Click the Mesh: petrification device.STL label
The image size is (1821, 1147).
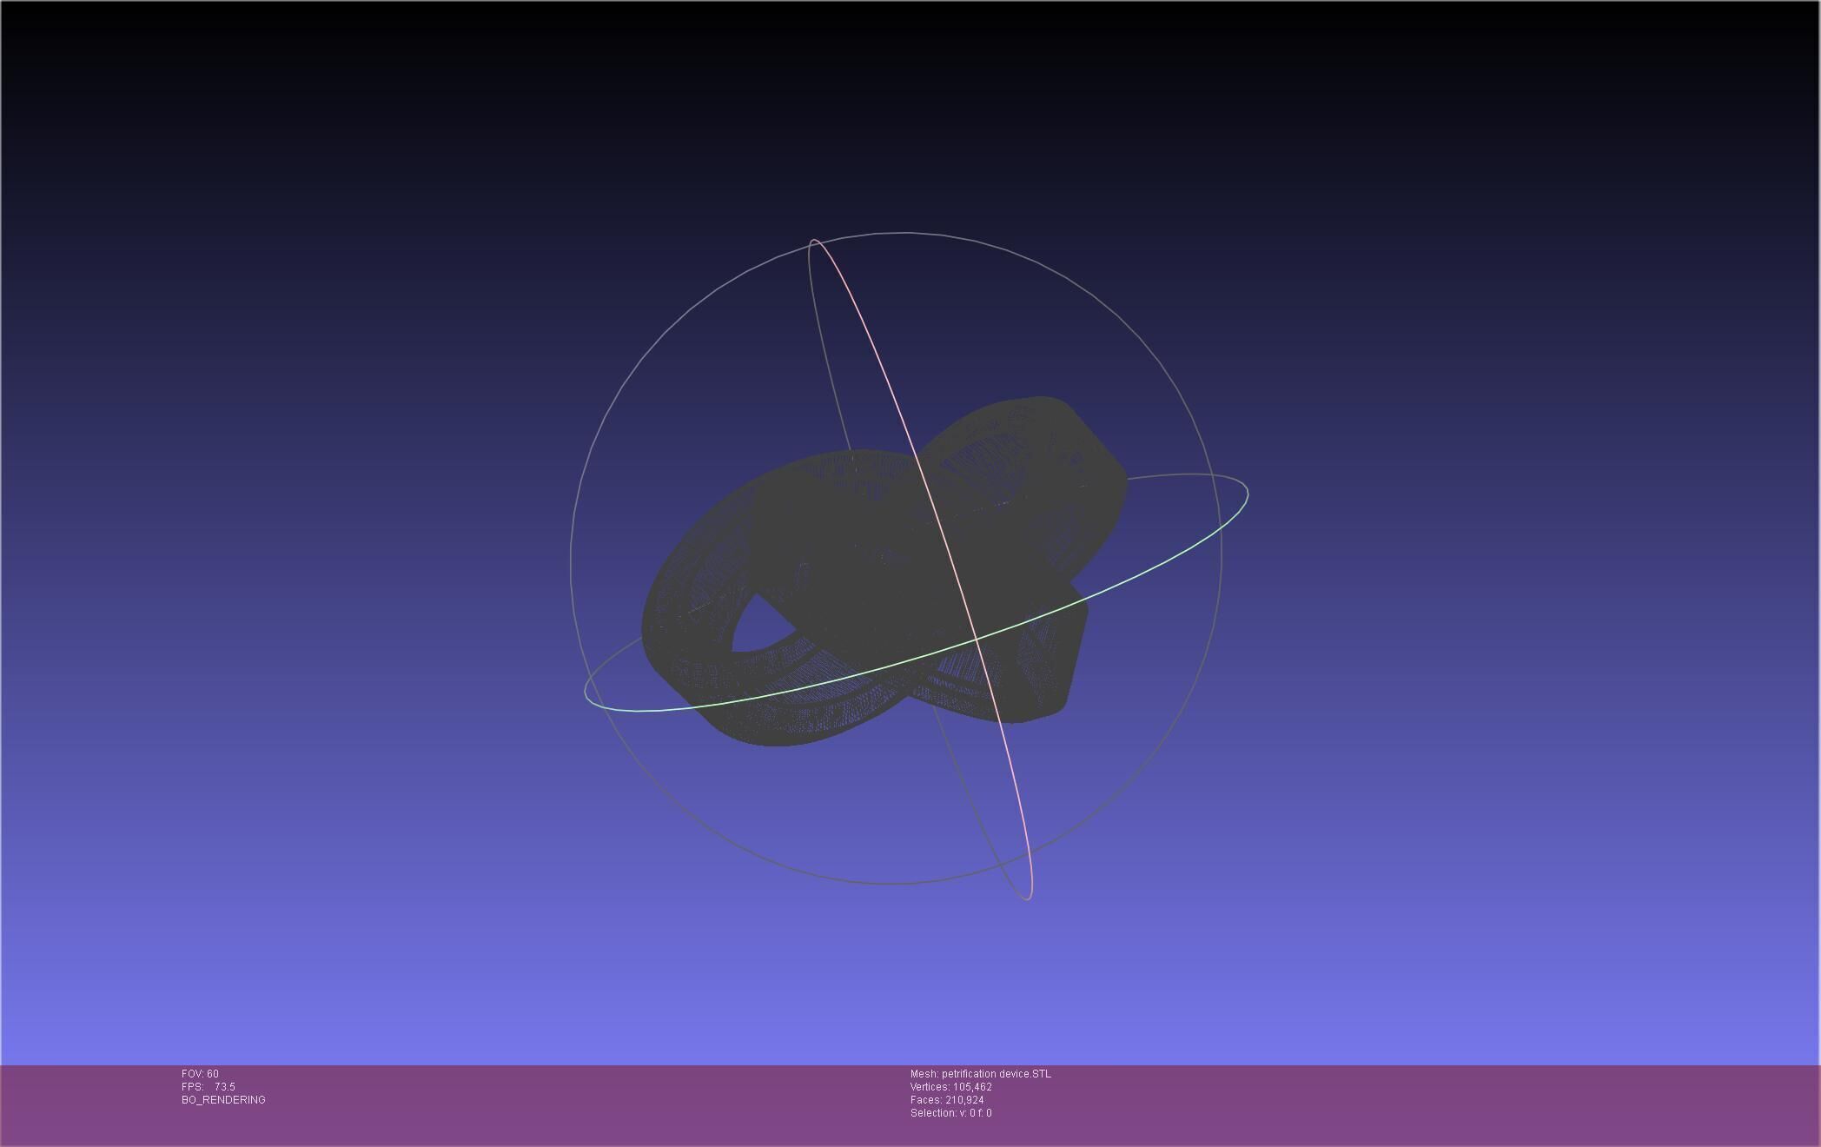click(x=980, y=1074)
